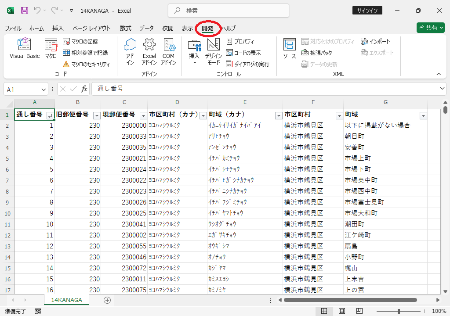Image resolution: width=450 pixels, height=316 pixels.
Task: Toggle 相対参照で記録 relative reference recording
Action: click(x=85, y=53)
